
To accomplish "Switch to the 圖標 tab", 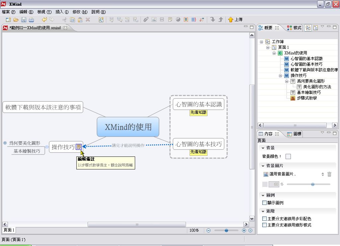I will (x=294, y=134).
